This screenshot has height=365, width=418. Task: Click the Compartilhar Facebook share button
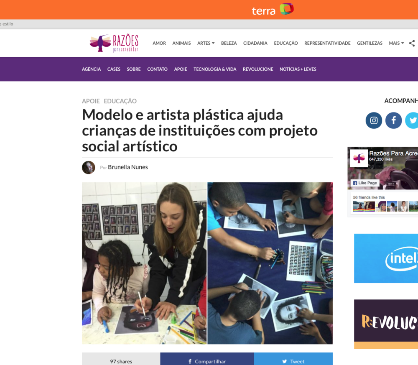(x=207, y=359)
